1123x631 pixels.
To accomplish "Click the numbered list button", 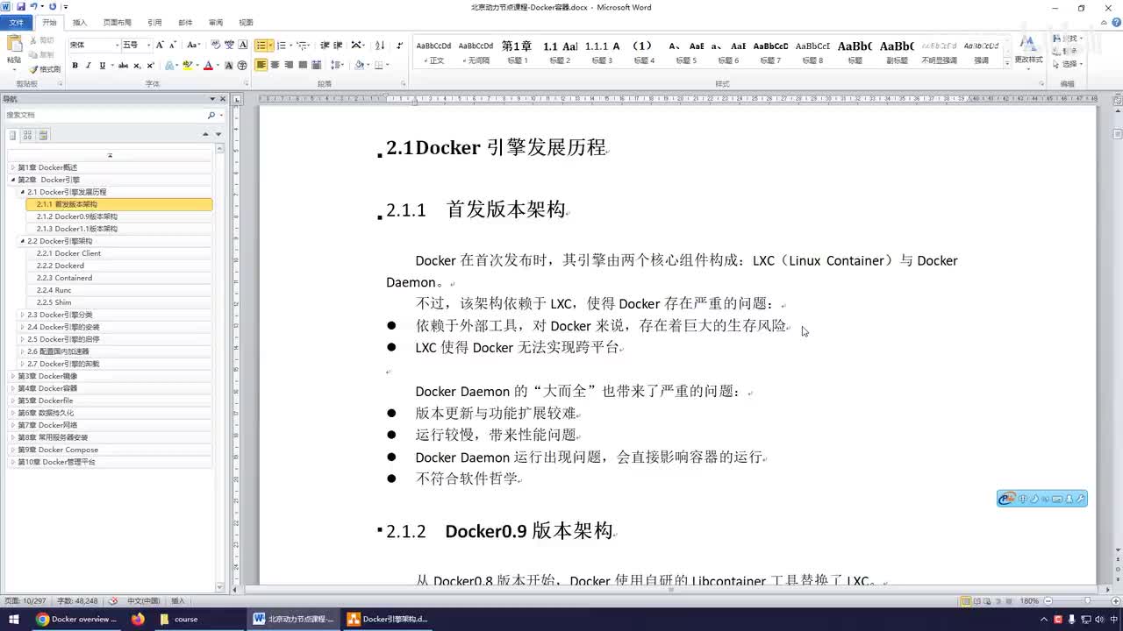I will [282, 45].
